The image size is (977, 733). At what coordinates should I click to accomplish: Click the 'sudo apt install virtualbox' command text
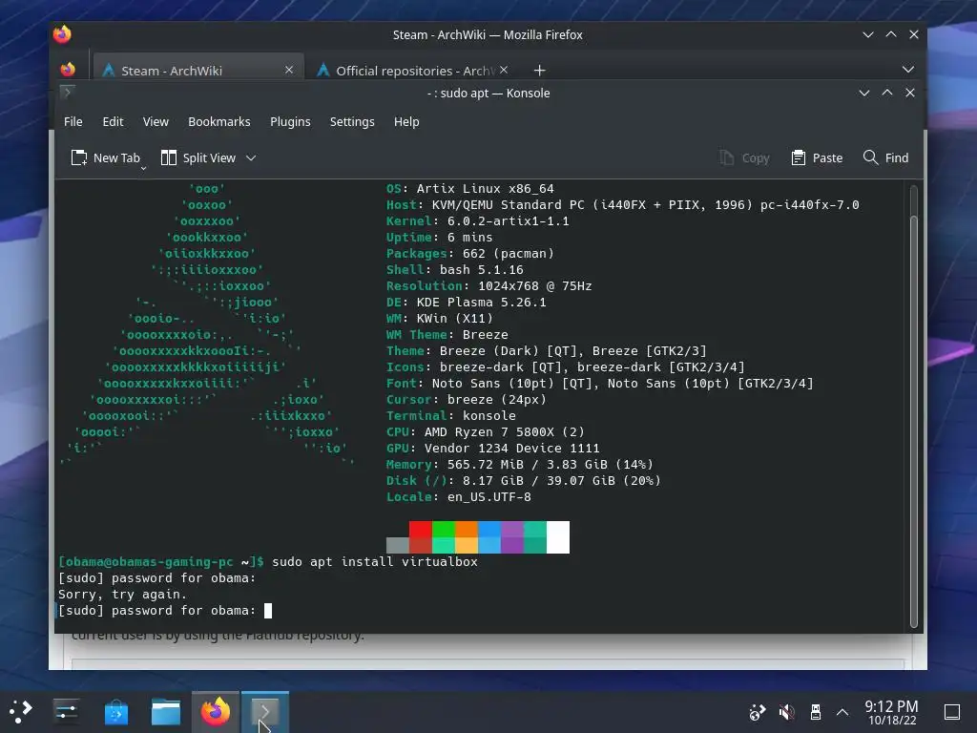click(375, 561)
